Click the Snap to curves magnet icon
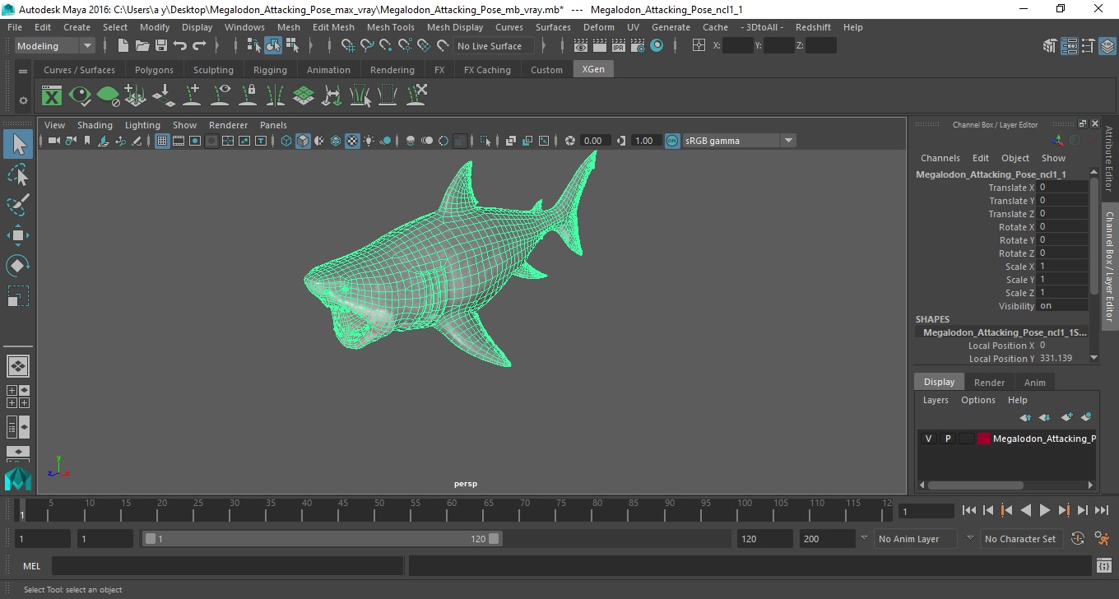The width and height of the screenshot is (1119, 599). (x=366, y=46)
